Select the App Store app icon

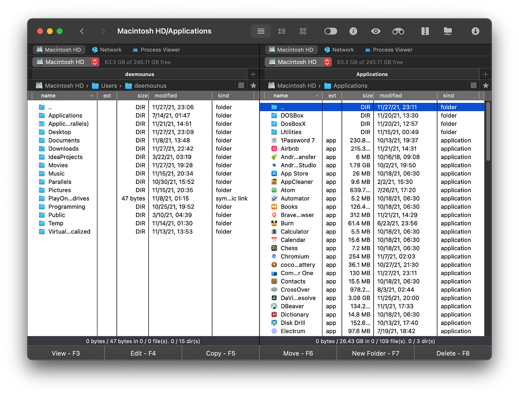coord(274,174)
